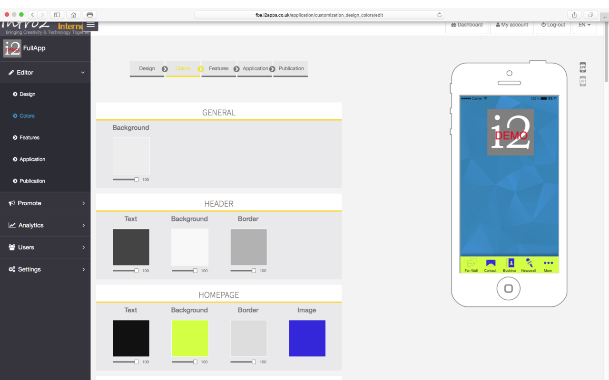This screenshot has height=380, width=609.
Task: Switch to the Features step tab
Action: (218, 69)
